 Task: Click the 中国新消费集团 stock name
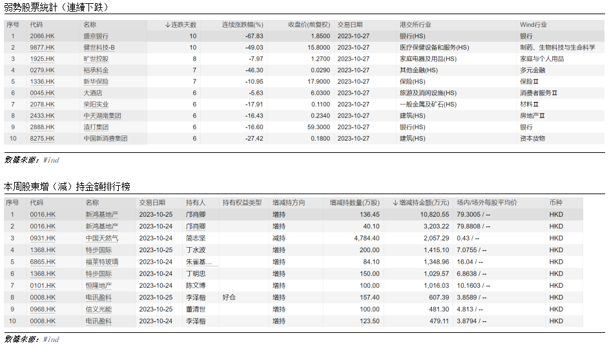[x=105, y=139]
